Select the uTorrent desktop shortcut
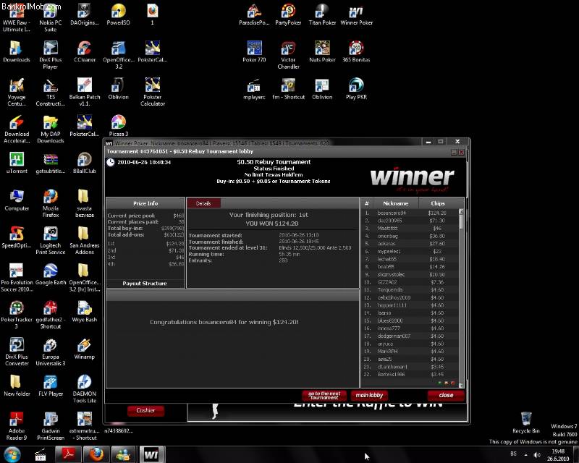 [17, 163]
